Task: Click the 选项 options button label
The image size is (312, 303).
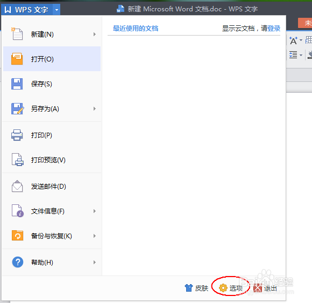Action: coord(236,288)
